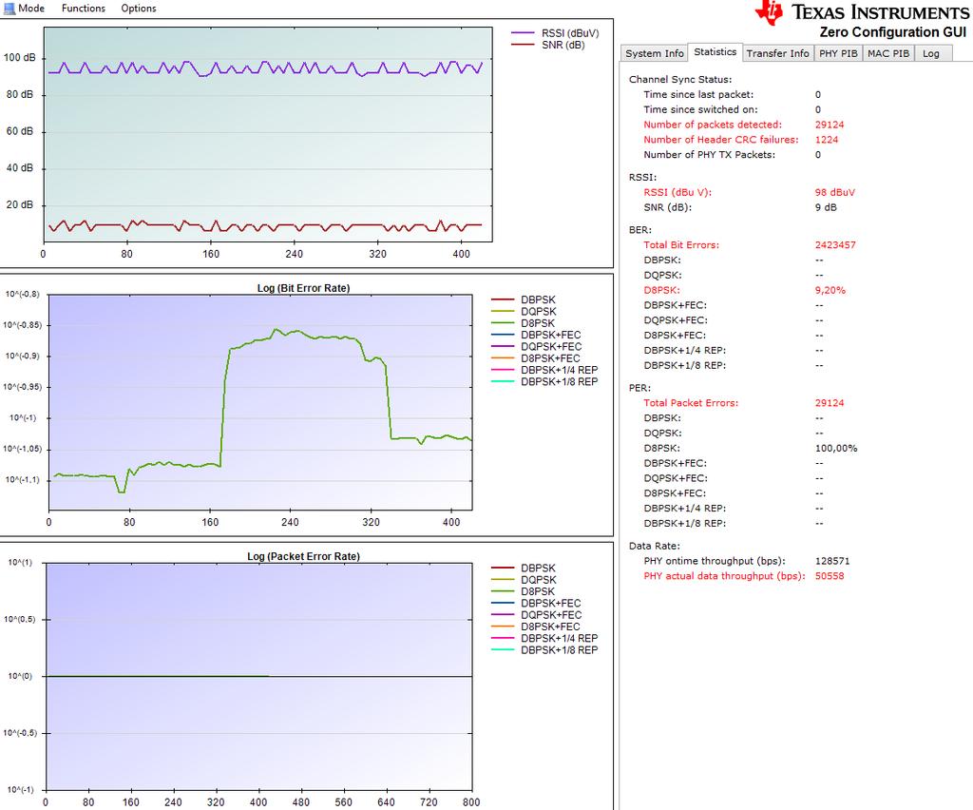
Task: Click the "Log (Packet Error Rate)" chart title
Action: click(303, 556)
